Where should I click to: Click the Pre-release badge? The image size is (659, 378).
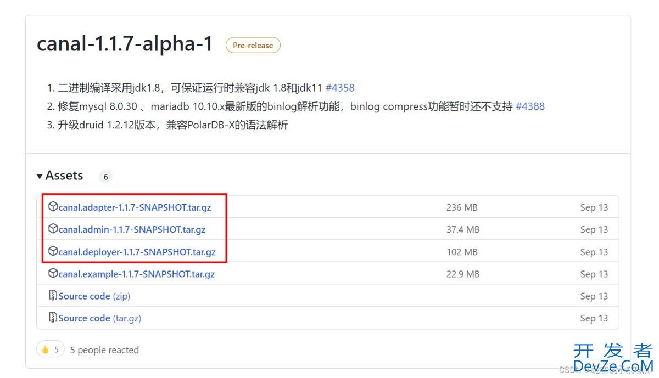(253, 46)
